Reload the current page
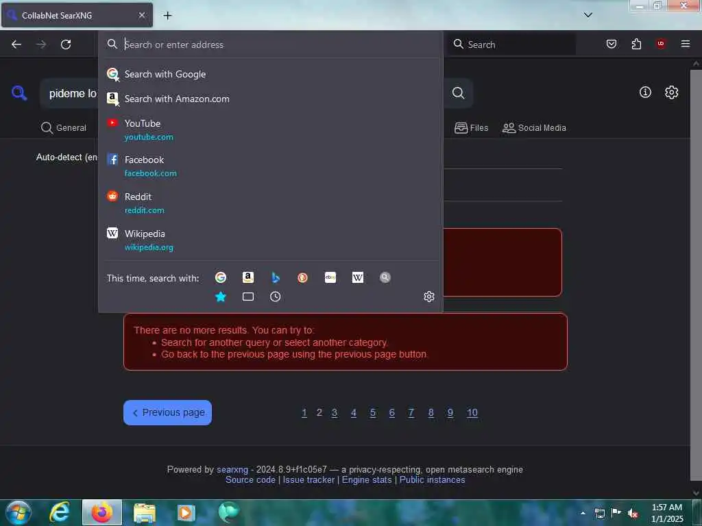 [x=66, y=45]
